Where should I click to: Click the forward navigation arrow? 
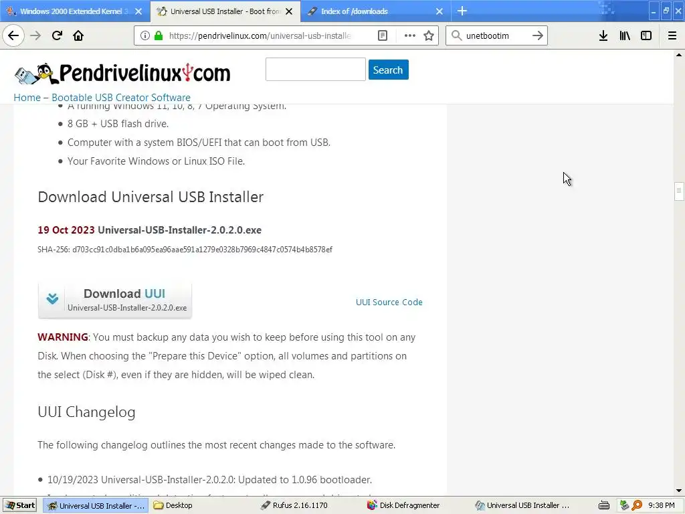(35, 35)
